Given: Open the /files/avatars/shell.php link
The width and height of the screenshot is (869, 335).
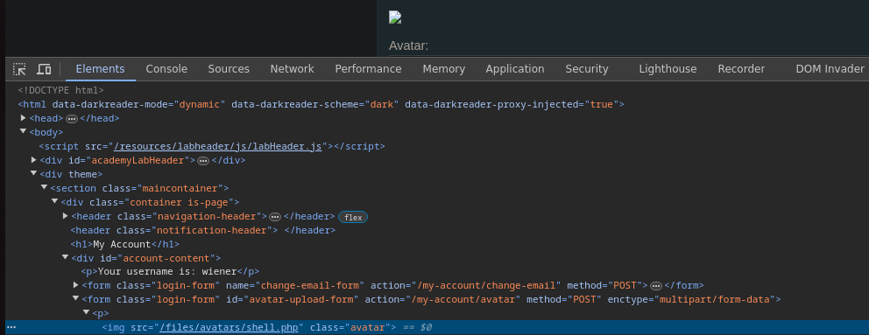Looking at the screenshot, I should (x=229, y=327).
